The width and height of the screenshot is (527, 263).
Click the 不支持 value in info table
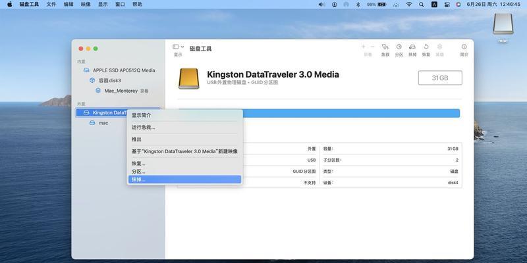[x=310, y=183]
